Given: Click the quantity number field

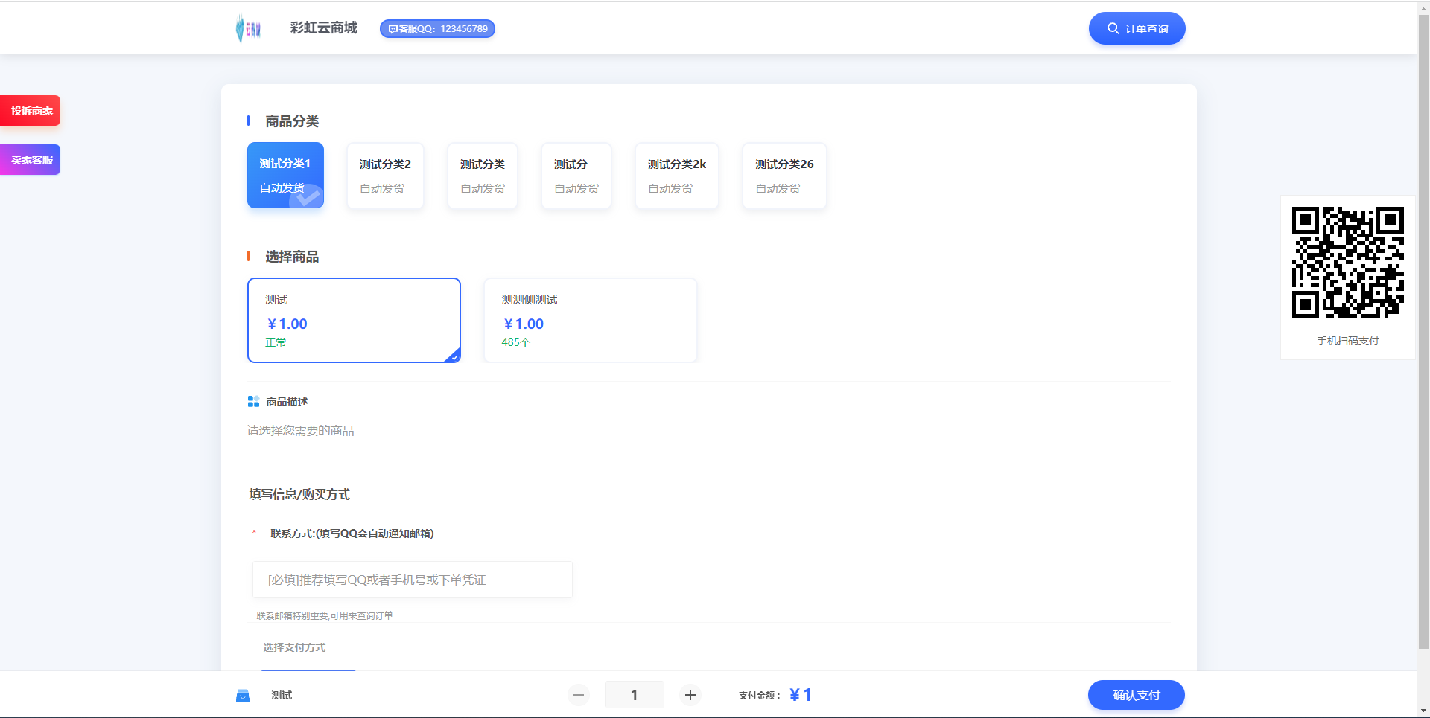Looking at the screenshot, I should 634,695.
